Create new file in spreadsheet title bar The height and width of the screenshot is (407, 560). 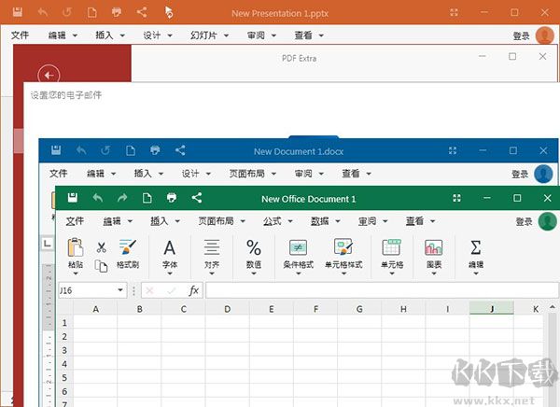pos(147,198)
